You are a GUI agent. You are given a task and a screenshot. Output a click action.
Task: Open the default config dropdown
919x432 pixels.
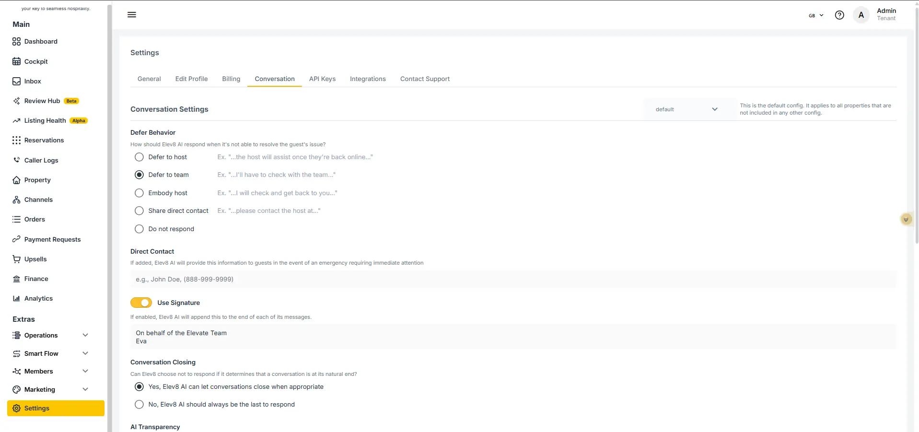pyautogui.click(x=689, y=109)
